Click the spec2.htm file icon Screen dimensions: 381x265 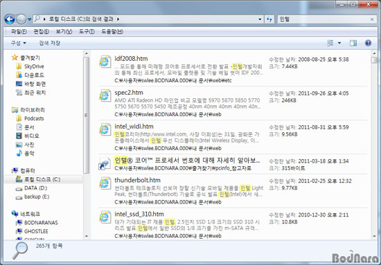[x=105, y=95]
